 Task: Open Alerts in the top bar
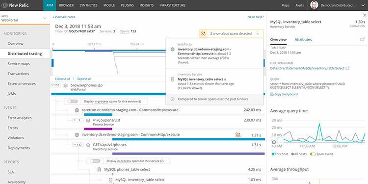(x=300, y=5)
